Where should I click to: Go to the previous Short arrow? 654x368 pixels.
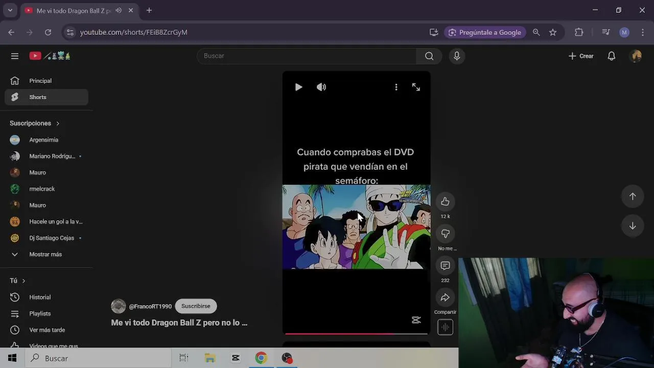pos(633,196)
